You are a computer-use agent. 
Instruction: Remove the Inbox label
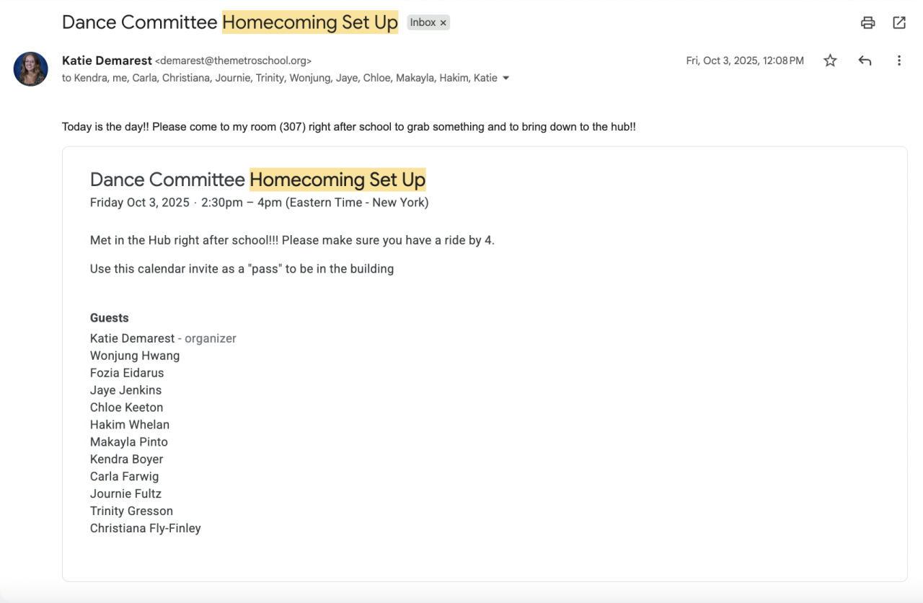tap(443, 23)
